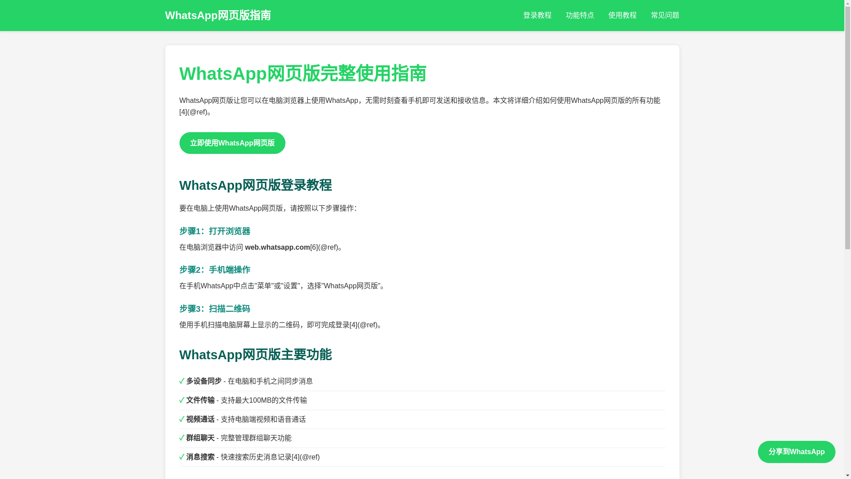
Task: Click the checkmark beside 群组聊天
Action: click(x=182, y=438)
